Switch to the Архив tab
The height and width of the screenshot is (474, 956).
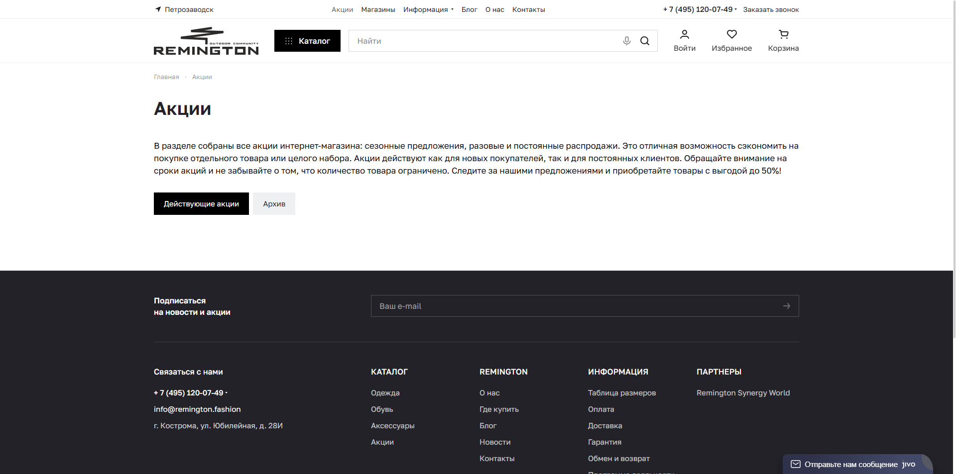pyautogui.click(x=274, y=204)
